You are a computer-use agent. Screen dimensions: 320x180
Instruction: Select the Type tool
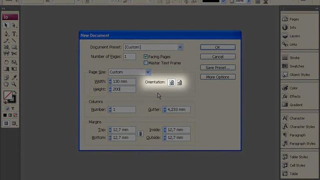14,33
